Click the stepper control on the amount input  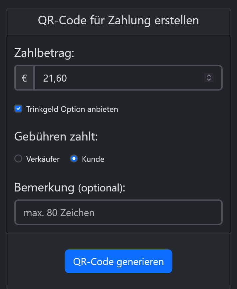(209, 78)
